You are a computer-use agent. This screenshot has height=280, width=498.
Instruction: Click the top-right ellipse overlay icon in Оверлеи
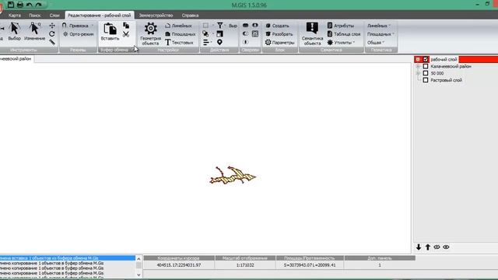click(255, 25)
